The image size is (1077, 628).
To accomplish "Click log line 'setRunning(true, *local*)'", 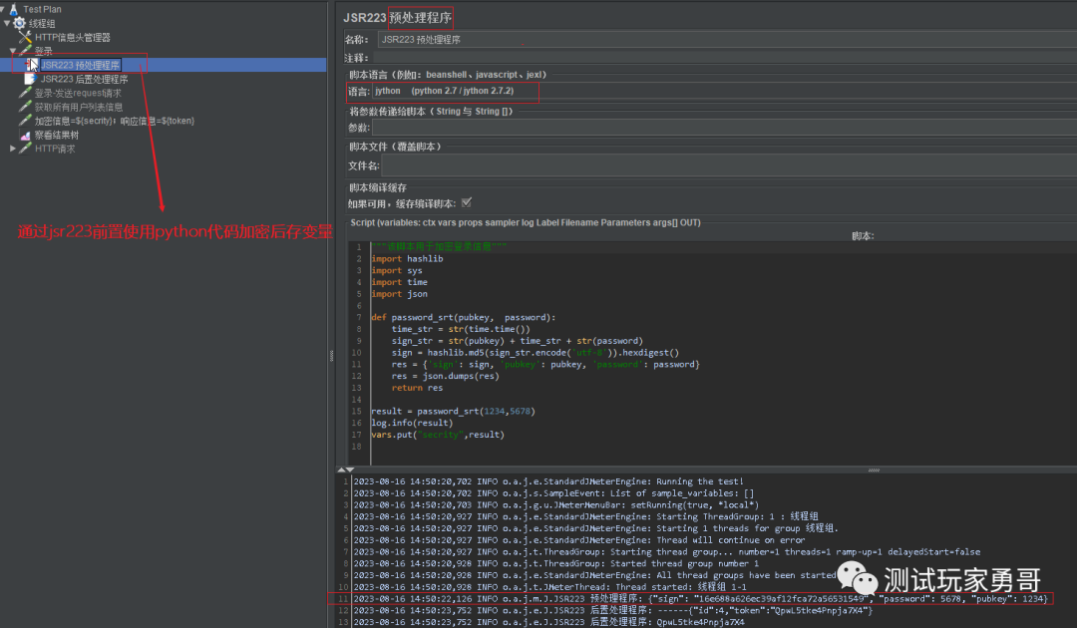I will pos(556,504).
